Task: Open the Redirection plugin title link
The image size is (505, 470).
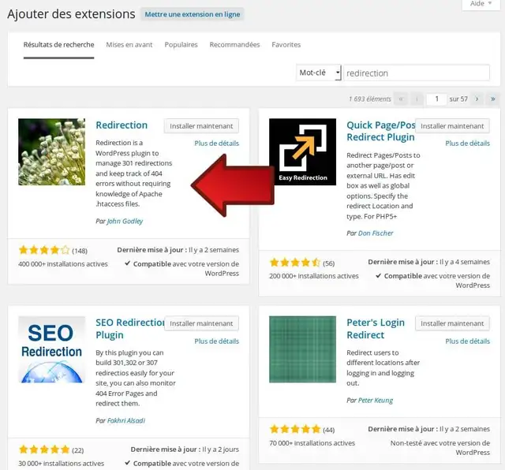Action: [x=122, y=125]
